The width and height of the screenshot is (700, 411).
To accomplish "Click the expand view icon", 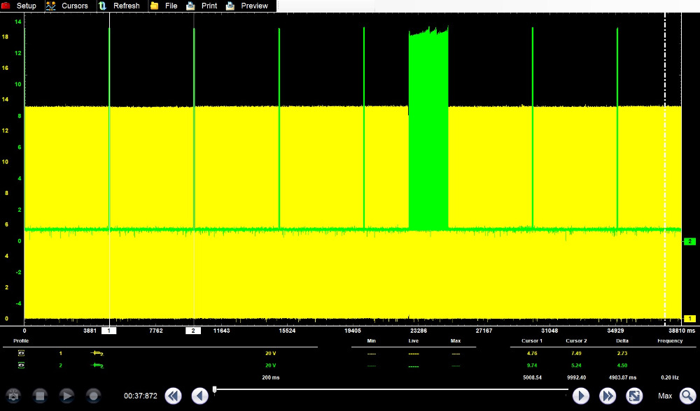I will coord(634,396).
